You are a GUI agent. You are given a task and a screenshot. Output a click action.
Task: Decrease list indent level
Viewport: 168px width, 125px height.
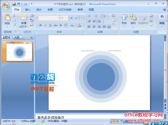coord(89,21)
